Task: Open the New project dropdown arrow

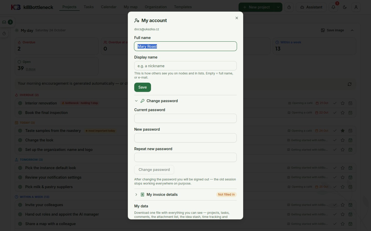Action: [278, 7]
